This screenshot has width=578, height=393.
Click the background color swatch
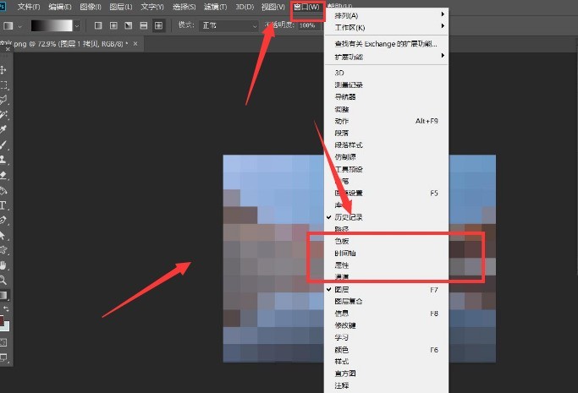click(x=6, y=326)
